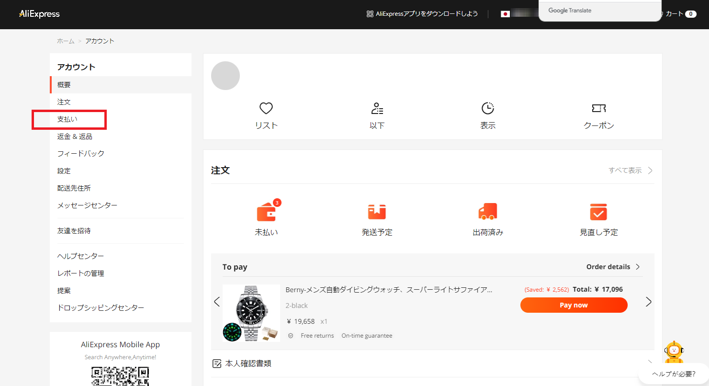Select the 発送予定 to-ship box icon

tap(377, 211)
